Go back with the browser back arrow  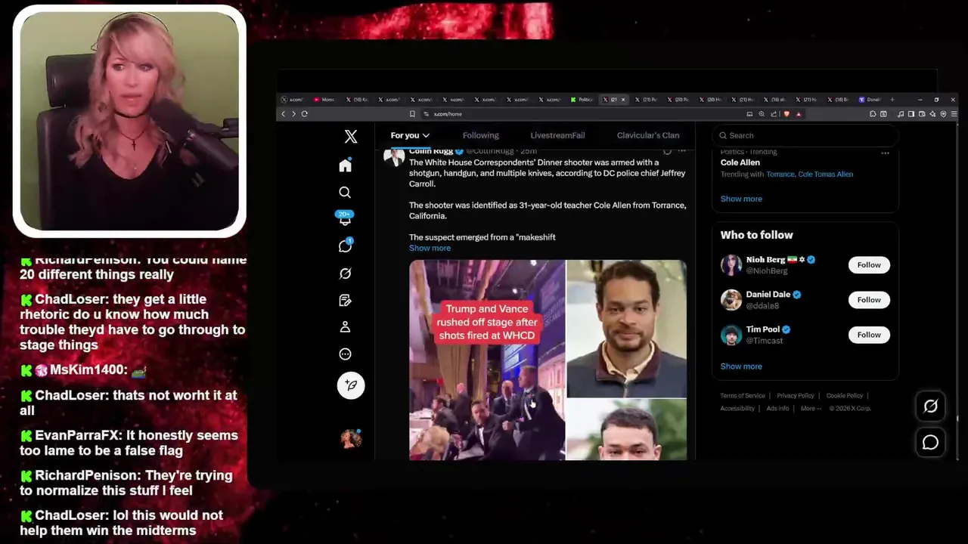point(283,114)
